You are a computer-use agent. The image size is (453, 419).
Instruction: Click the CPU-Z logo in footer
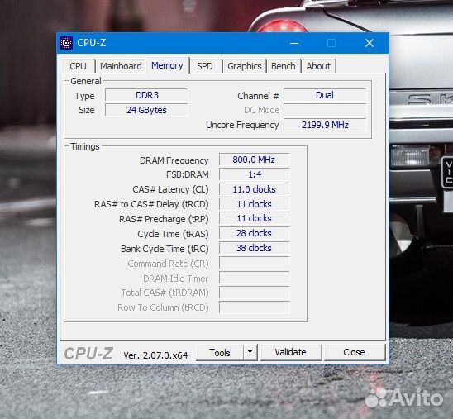pos(88,353)
